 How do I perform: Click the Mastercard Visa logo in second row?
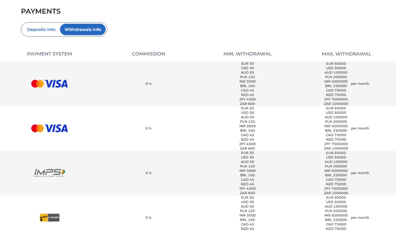click(x=49, y=128)
